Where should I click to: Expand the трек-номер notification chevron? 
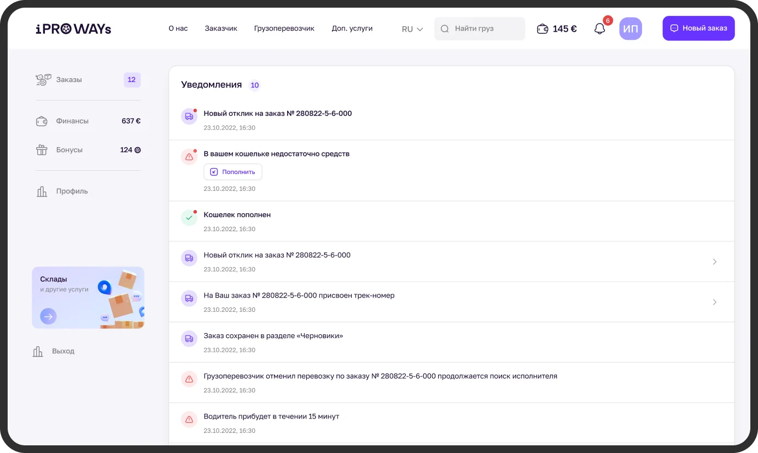pos(714,302)
